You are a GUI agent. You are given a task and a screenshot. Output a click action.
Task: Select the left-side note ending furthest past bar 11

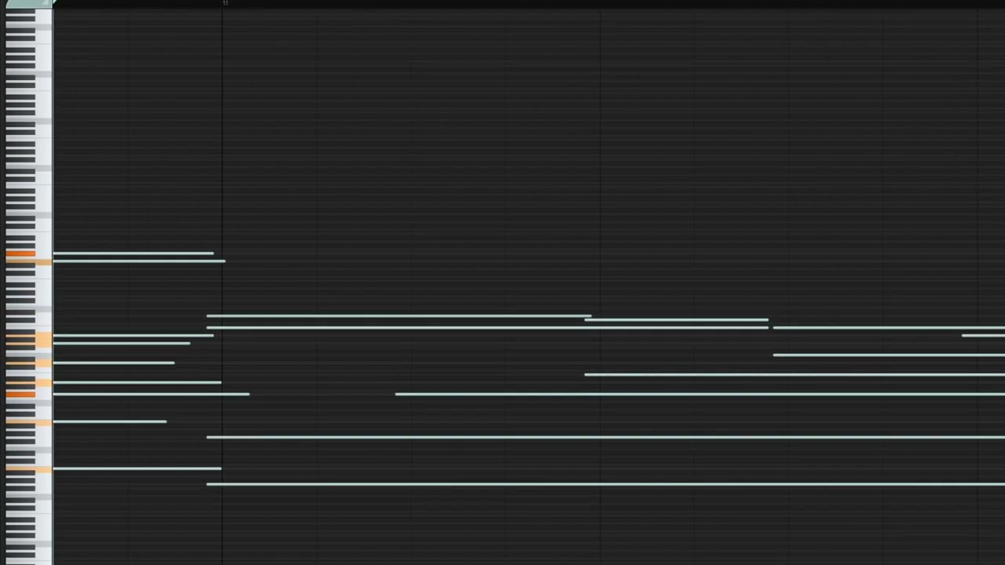tap(151, 394)
